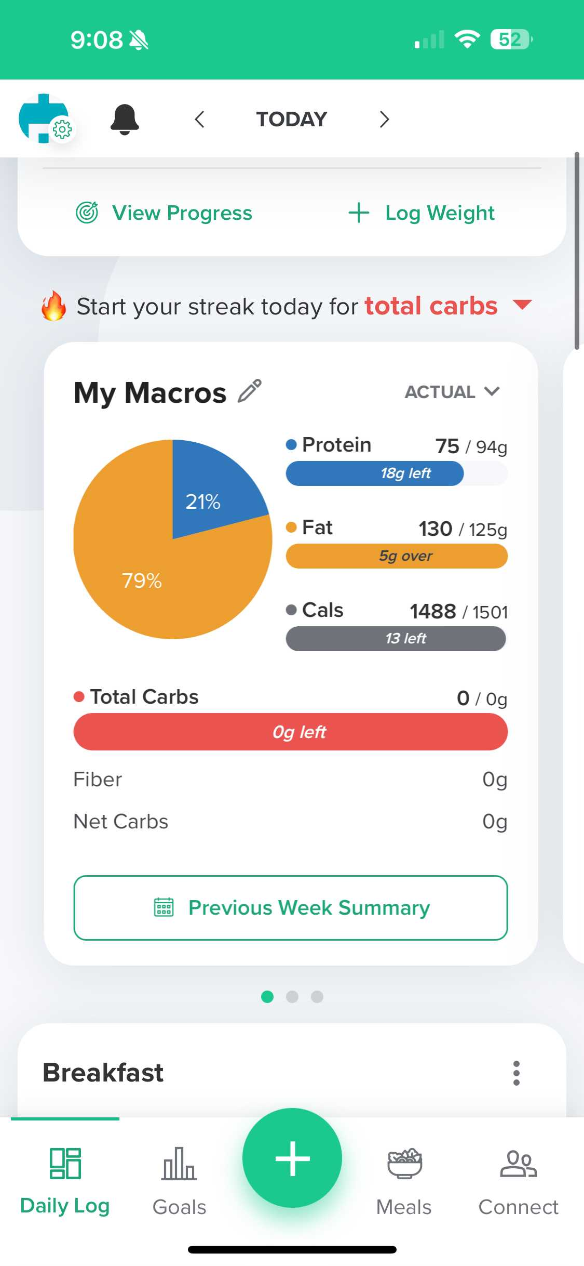Select second page indicator dot
584x1266 pixels.
point(292,996)
